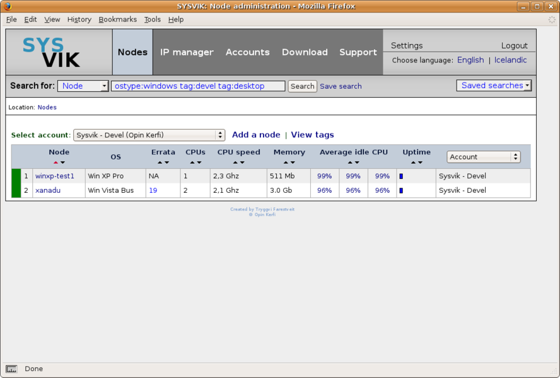Open the File menu

click(11, 20)
